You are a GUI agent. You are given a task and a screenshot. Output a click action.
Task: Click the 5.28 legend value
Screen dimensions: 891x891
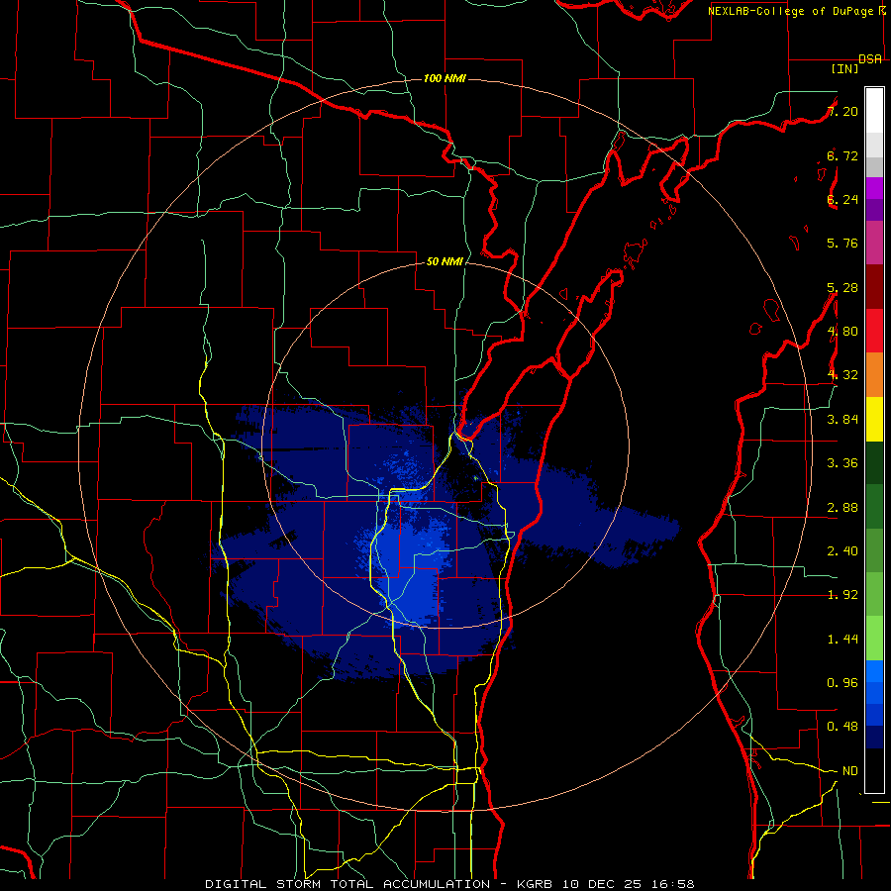[x=842, y=287]
